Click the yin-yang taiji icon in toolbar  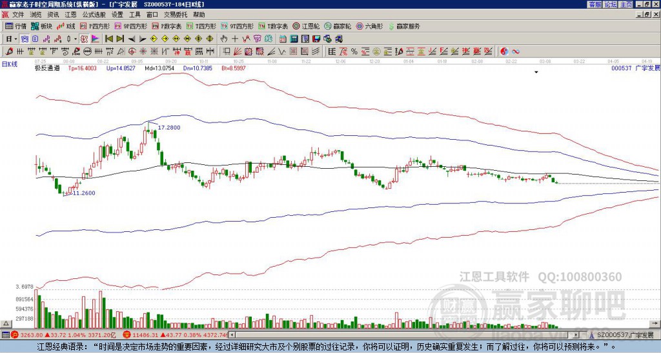tap(505, 51)
